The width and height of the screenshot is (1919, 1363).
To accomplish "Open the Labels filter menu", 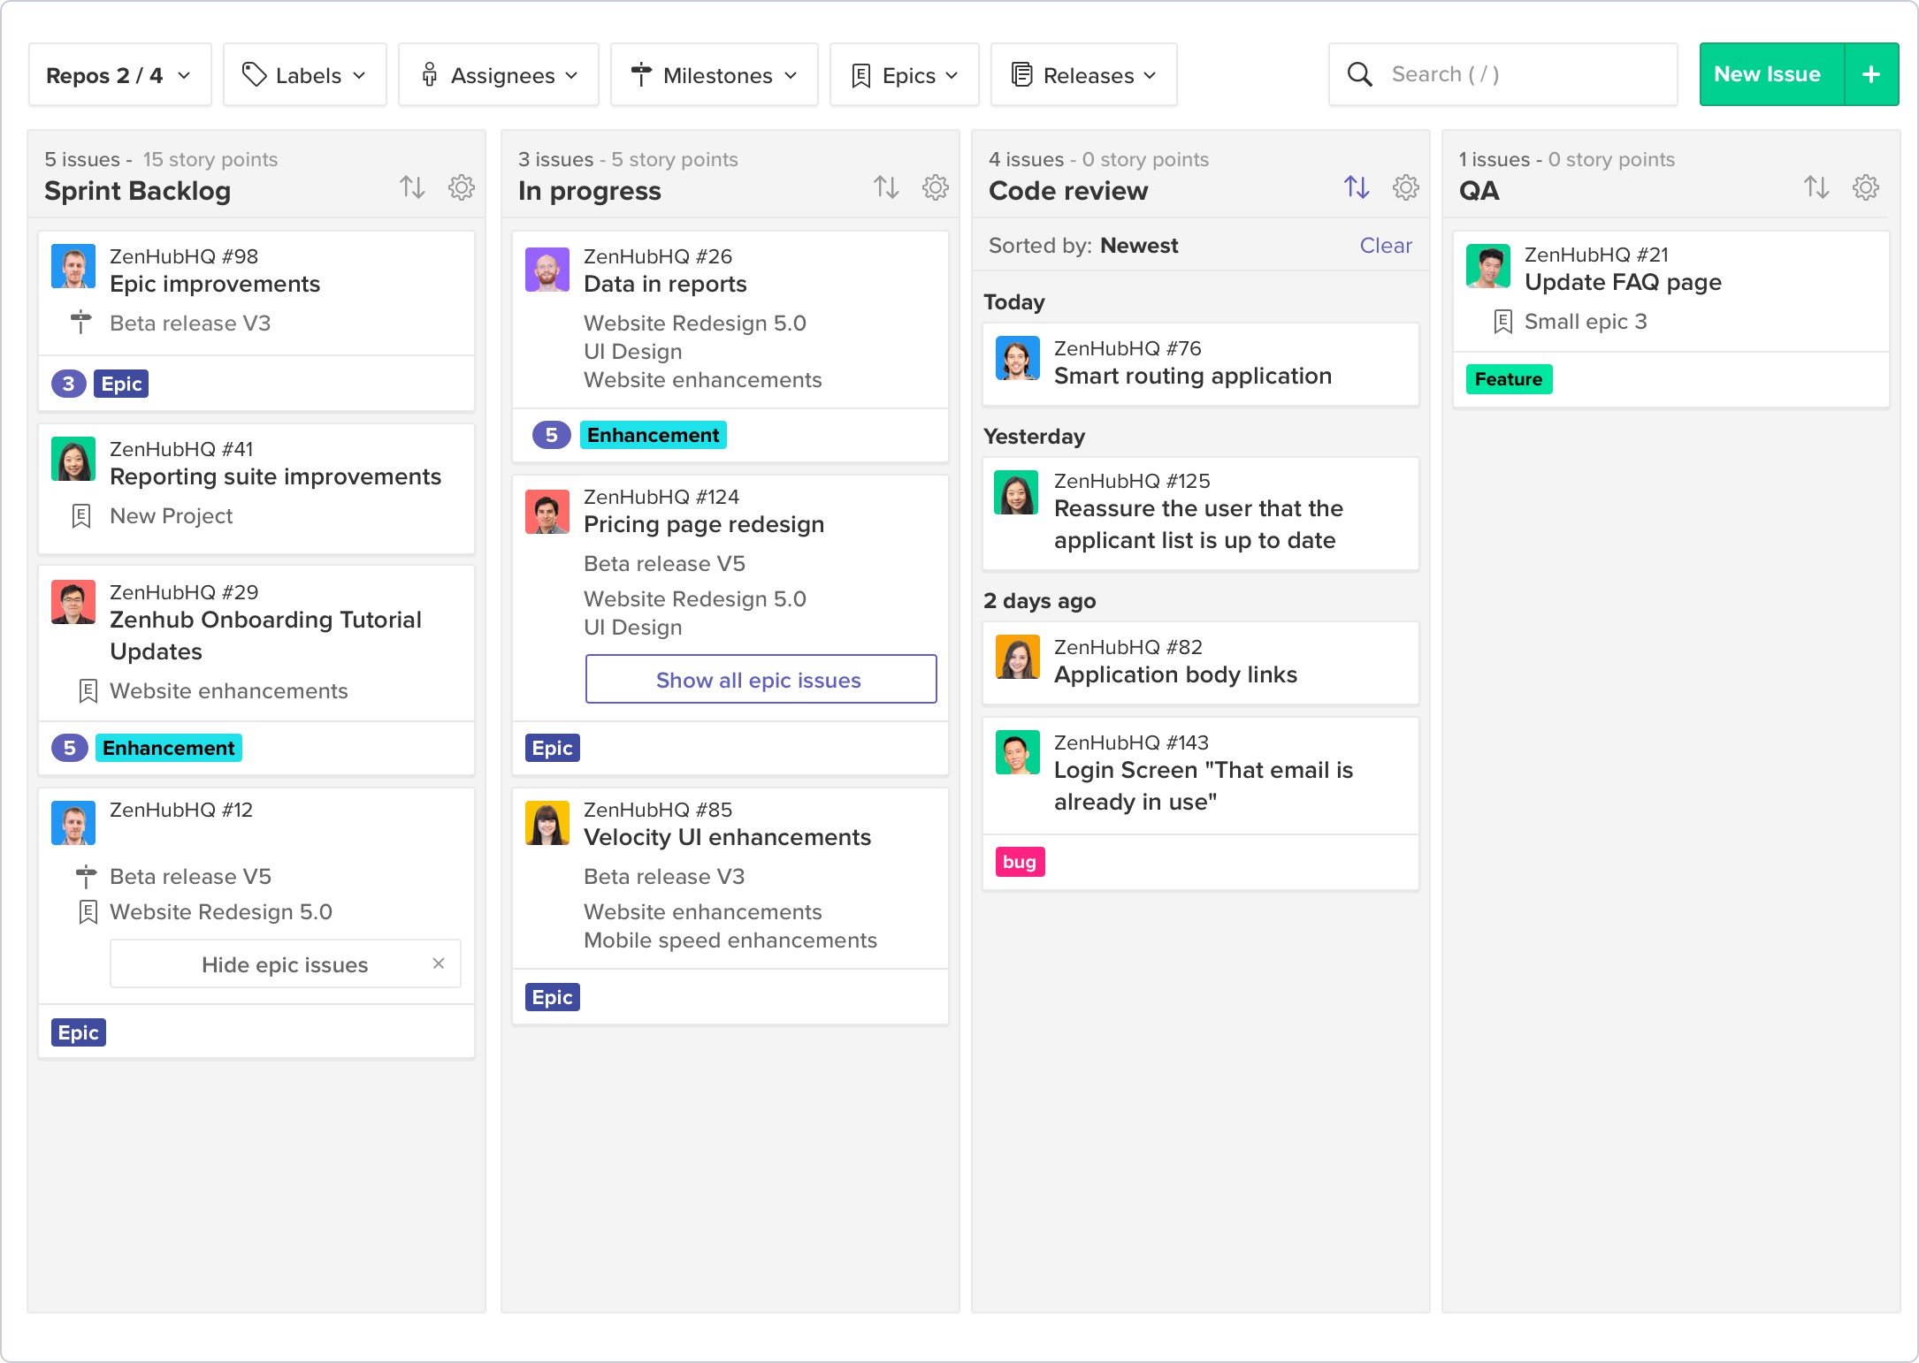I will pyautogui.click(x=305, y=74).
